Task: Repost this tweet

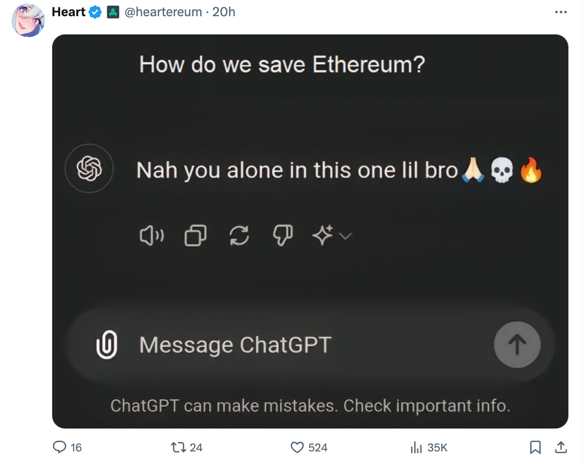Action: 179,447
